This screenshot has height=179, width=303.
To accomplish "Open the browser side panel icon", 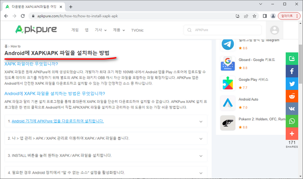I will (265, 16).
